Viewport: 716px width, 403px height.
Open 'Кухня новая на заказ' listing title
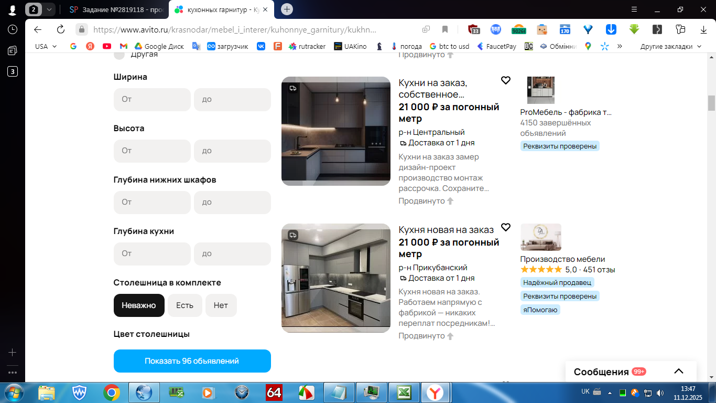coord(446,230)
